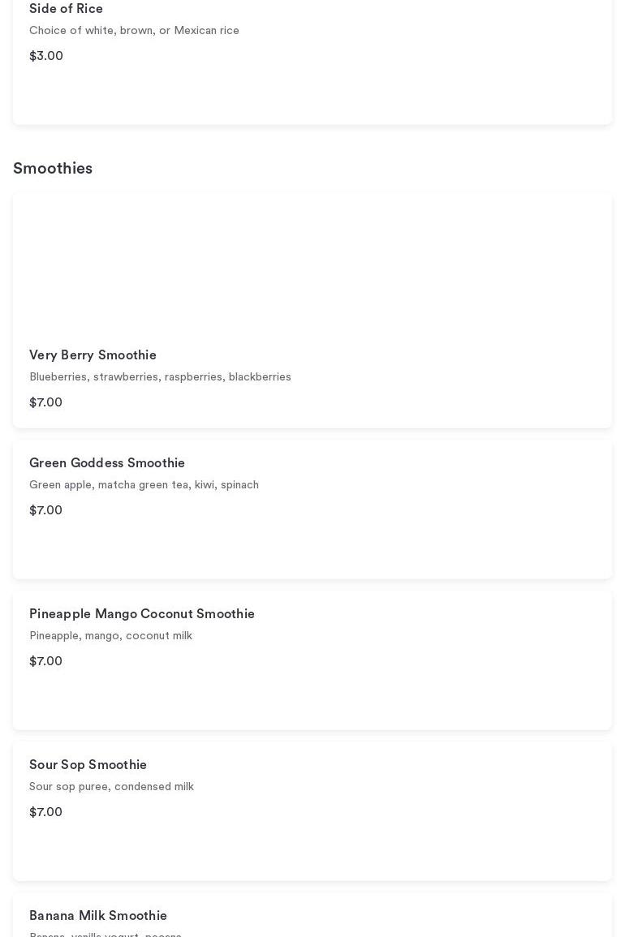625x937 pixels.
Task: Click the $3.00 Side of Rice price
Action: click(x=46, y=56)
